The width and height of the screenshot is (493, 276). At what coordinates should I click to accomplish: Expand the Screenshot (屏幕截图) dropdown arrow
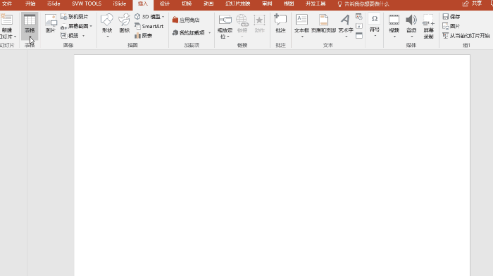coord(91,27)
